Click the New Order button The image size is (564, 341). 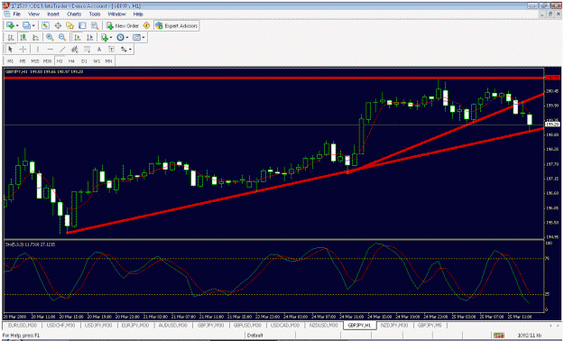pyautogui.click(x=123, y=25)
